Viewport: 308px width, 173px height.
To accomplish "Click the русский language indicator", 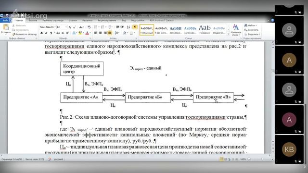I will point(58,159).
